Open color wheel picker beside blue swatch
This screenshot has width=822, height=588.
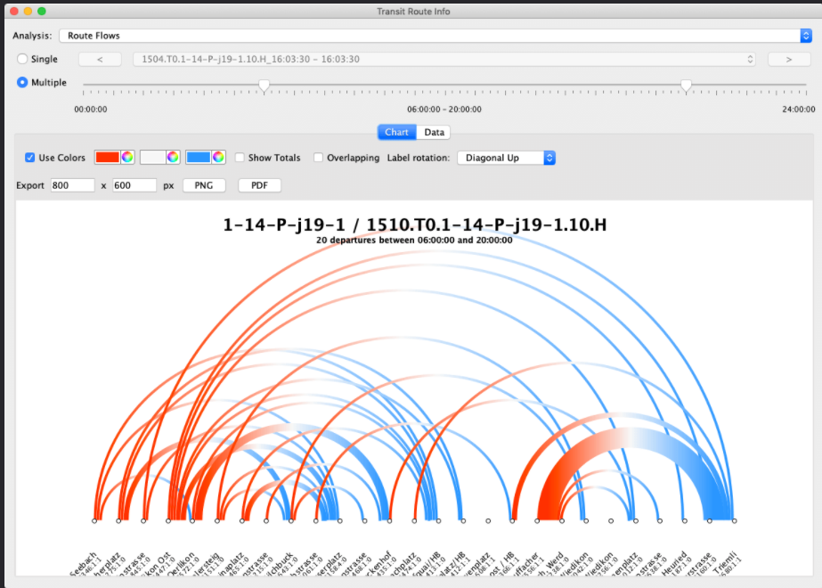pos(218,158)
